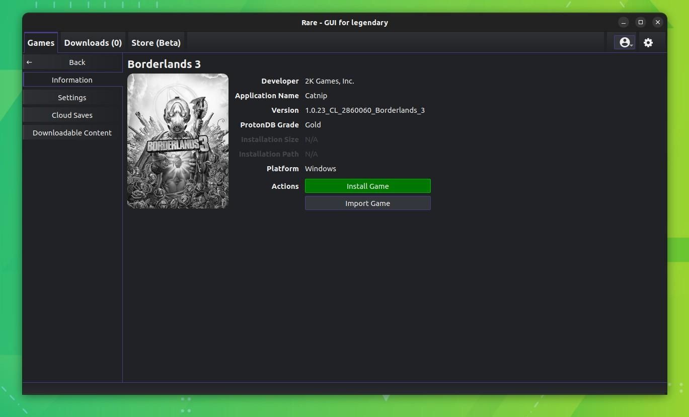Click the green Install Game button
This screenshot has width=689, height=417.
367,186
